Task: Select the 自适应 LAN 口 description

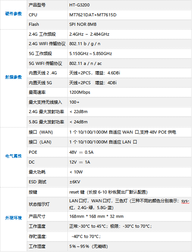Action: [x=103, y=142]
